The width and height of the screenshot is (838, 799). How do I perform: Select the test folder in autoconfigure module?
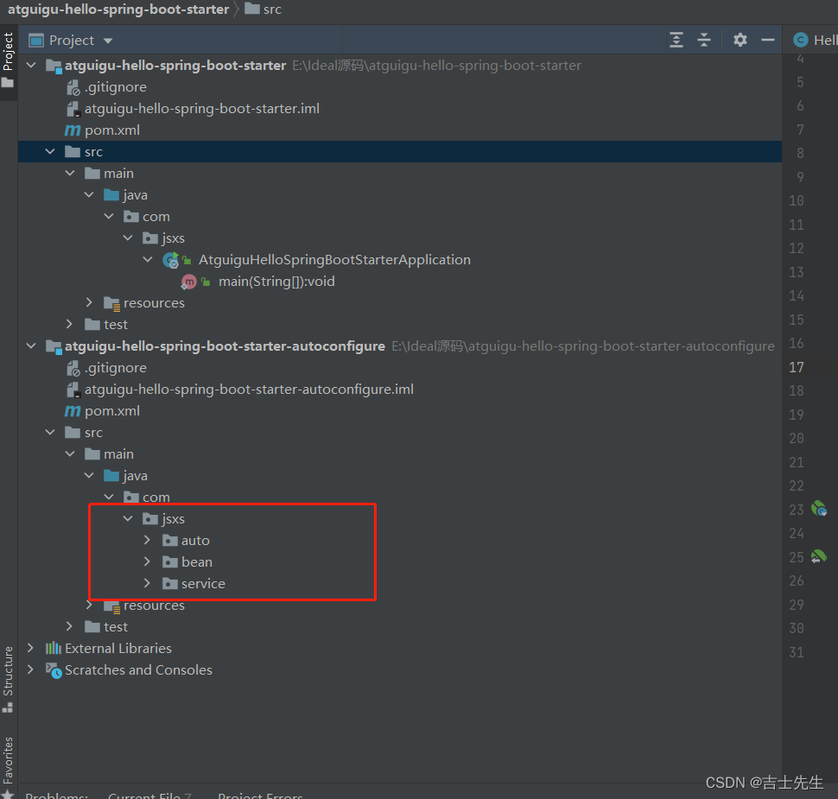(116, 626)
